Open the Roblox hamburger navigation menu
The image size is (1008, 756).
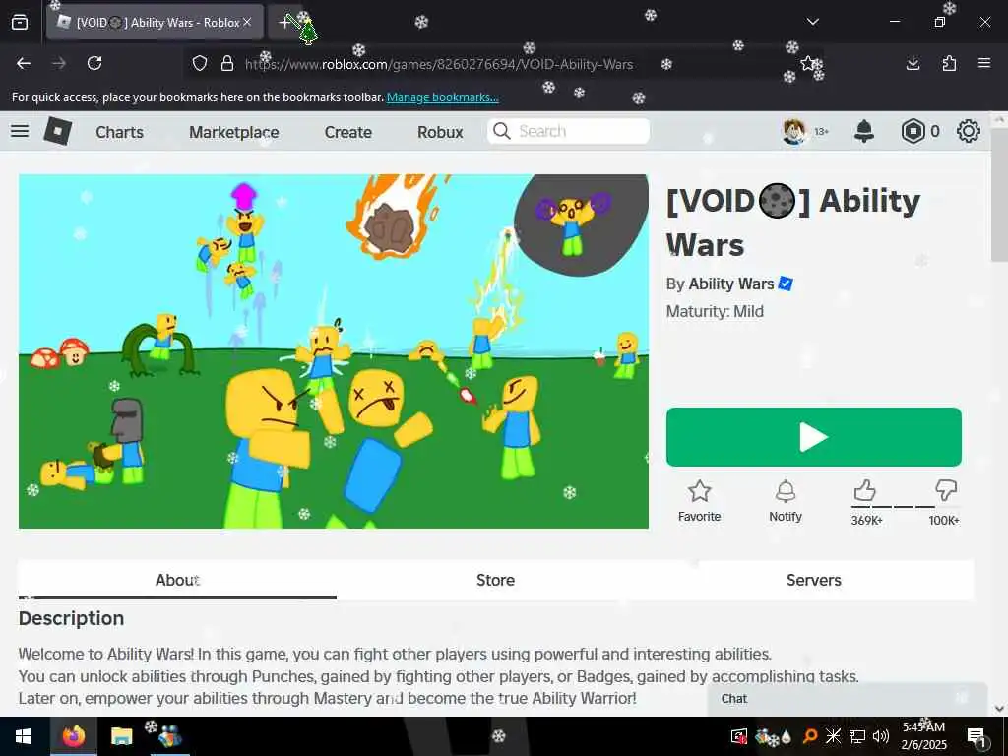tap(20, 131)
